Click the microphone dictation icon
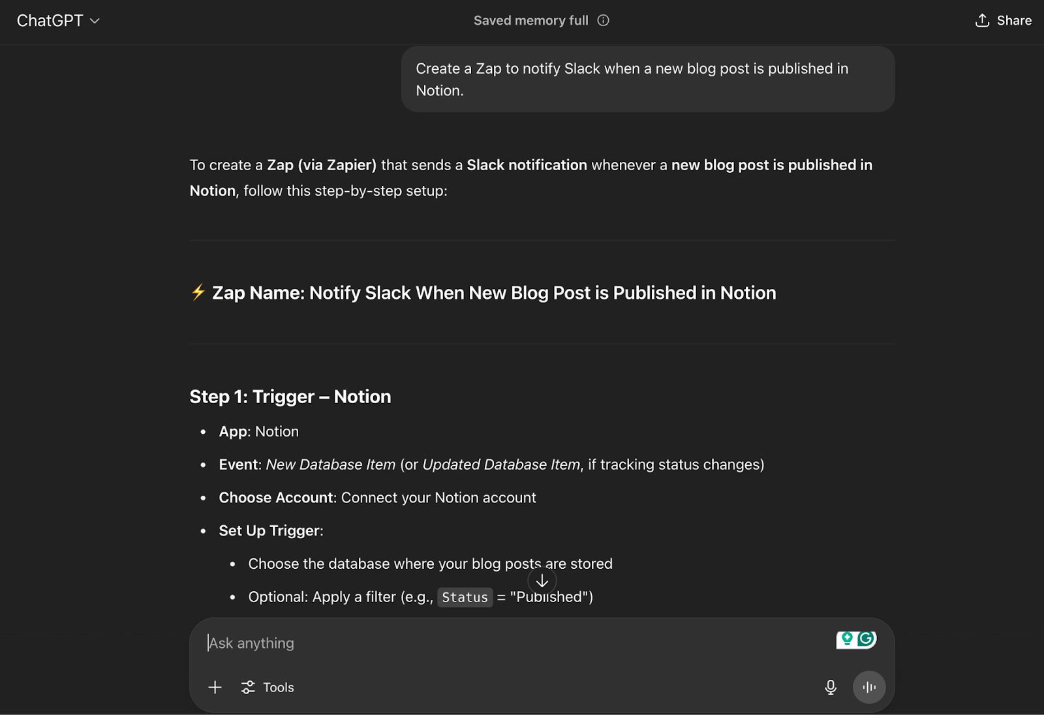The image size is (1044, 715). tap(831, 687)
